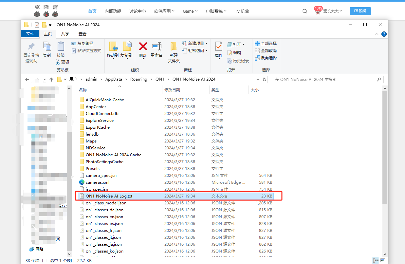Viewport: 405px width, 264px height.
Task: Sort by the Type column header
Action: 229,90
